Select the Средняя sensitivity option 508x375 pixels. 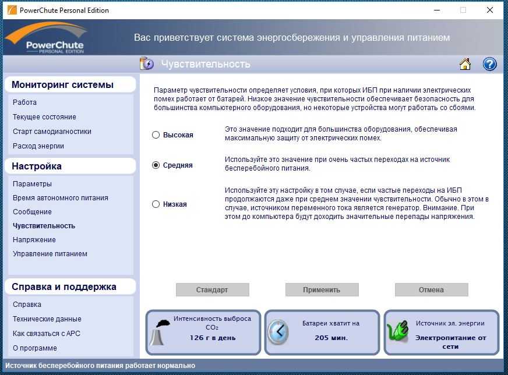tap(156, 165)
